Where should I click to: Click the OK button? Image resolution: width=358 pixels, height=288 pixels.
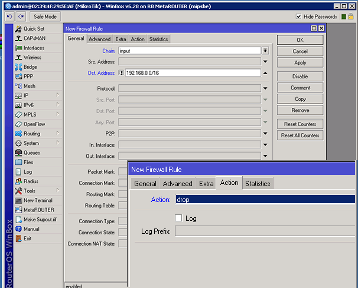[x=300, y=40]
